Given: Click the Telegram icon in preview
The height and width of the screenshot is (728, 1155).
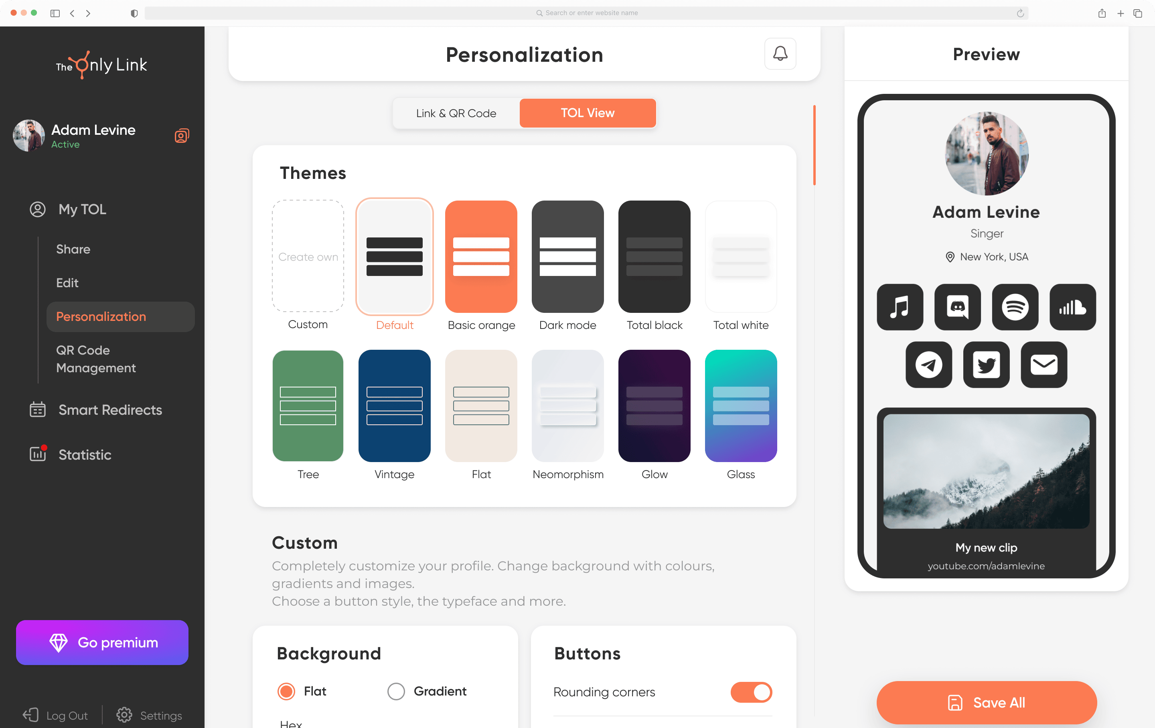Looking at the screenshot, I should (x=929, y=364).
